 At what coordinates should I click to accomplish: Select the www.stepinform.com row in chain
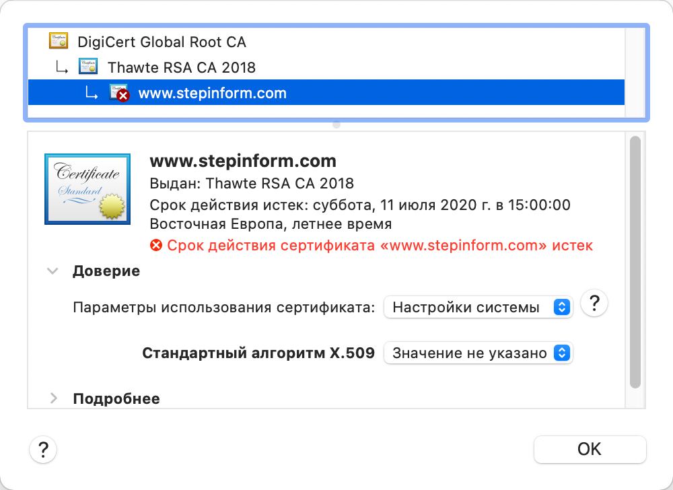pos(326,92)
